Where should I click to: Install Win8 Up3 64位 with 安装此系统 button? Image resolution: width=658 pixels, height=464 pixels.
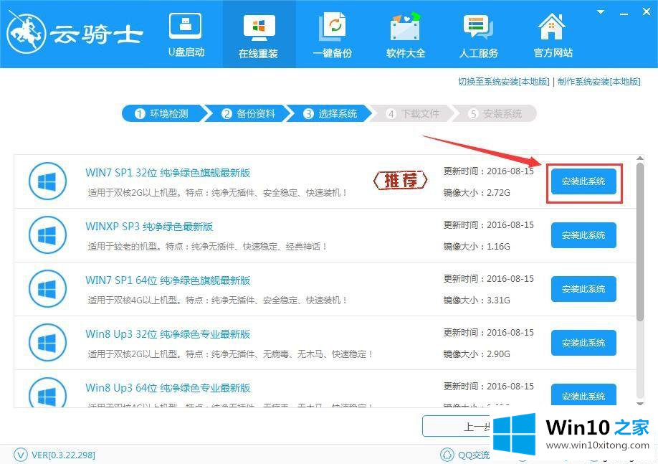point(583,395)
